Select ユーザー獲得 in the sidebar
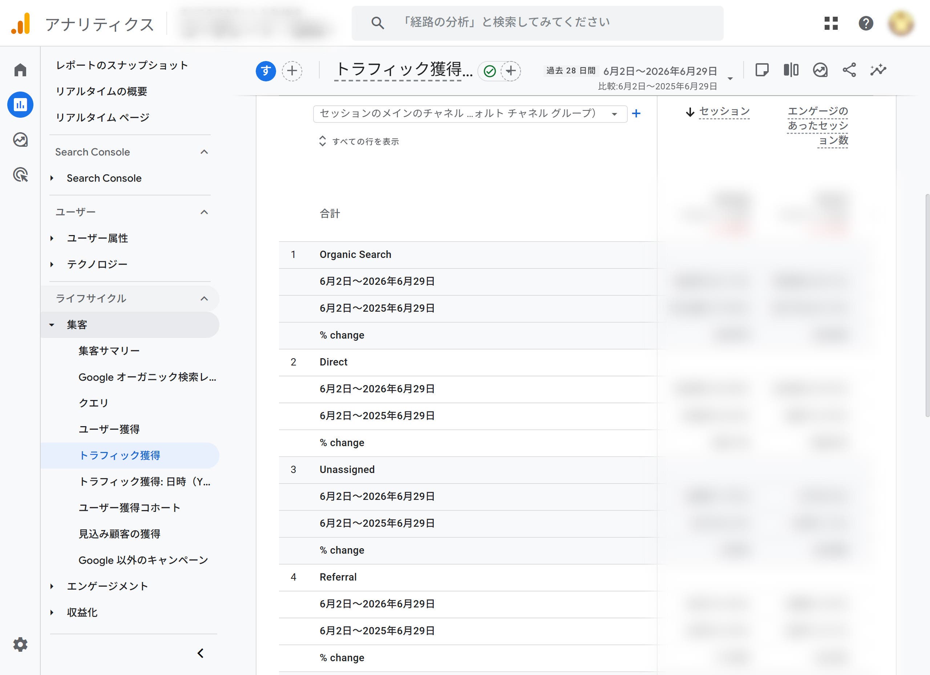The image size is (930, 675). point(109,429)
